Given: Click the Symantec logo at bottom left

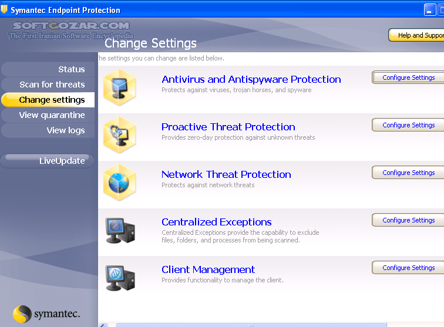Looking at the screenshot, I should (47, 313).
